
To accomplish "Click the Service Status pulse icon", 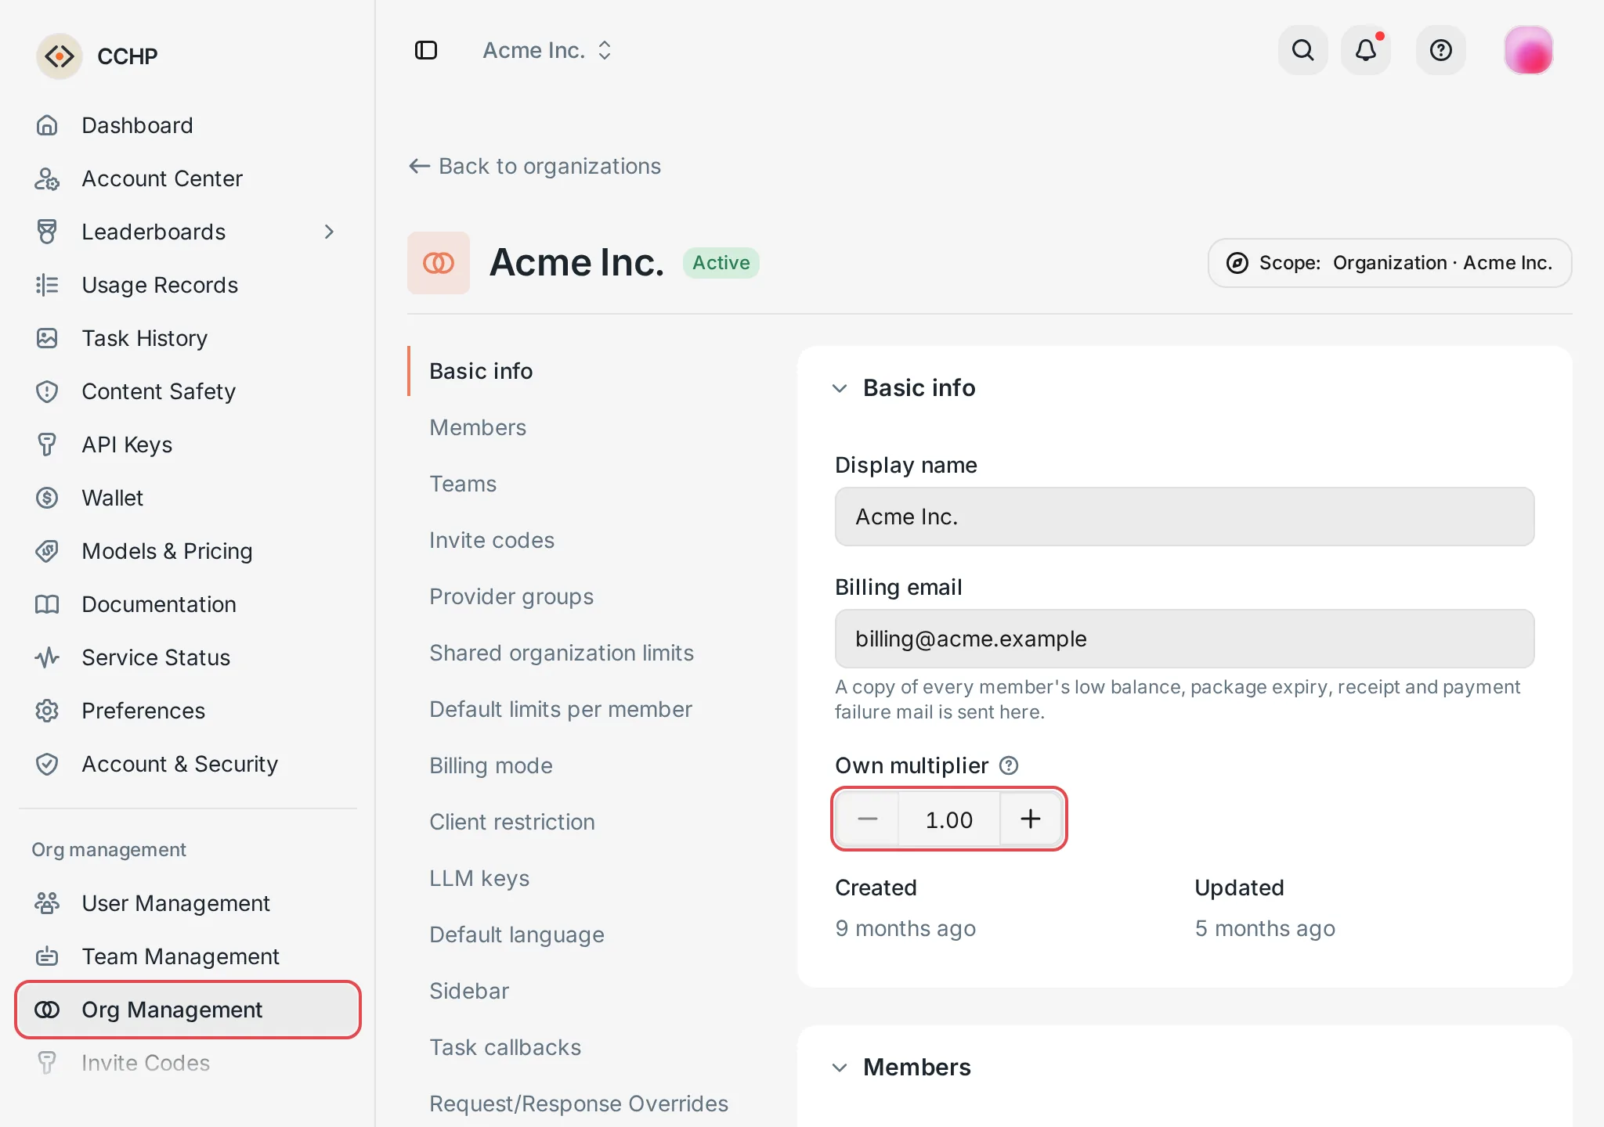I will coord(47,657).
